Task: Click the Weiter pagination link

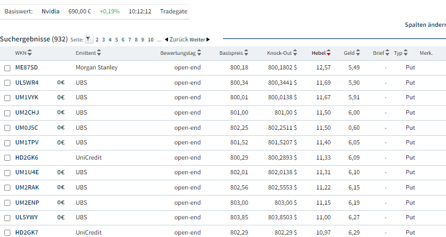Action: click(x=197, y=40)
